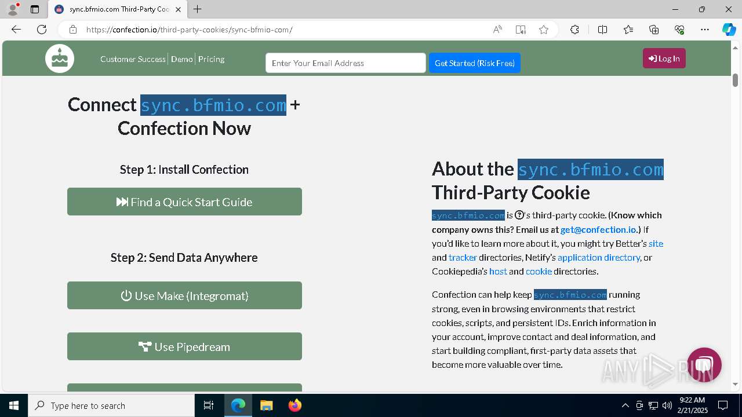The height and width of the screenshot is (417, 742).
Task: Click the 'Step 1: Install Confection' heading
Action: point(184,169)
